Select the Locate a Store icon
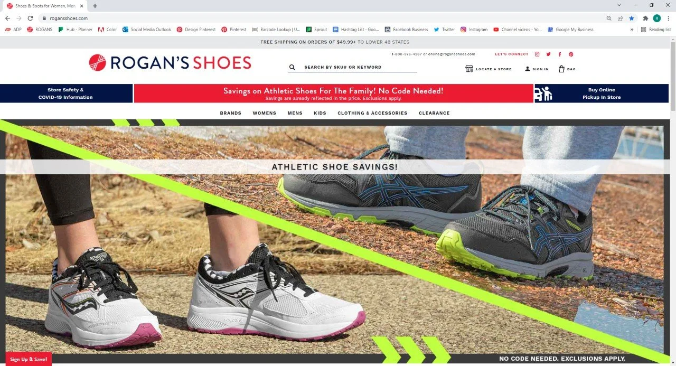This screenshot has height=366, width=676. [x=469, y=69]
